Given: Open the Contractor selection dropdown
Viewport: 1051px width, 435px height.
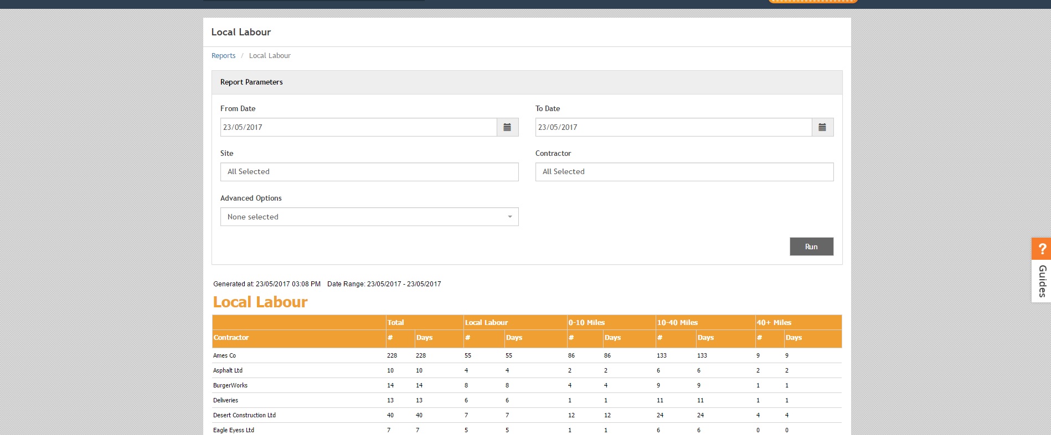Looking at the screenshot, I should (684, 172).
